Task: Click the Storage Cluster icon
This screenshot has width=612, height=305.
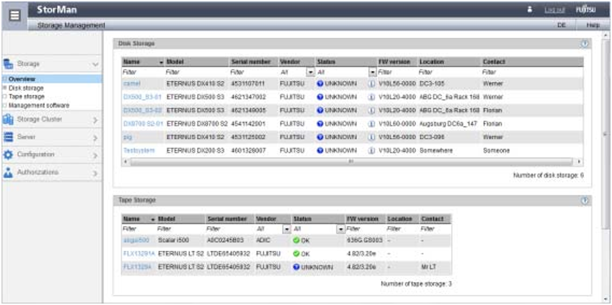Action: tap(8, 119)
